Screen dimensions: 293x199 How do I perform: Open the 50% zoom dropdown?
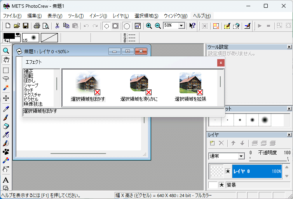click(181, 26)
